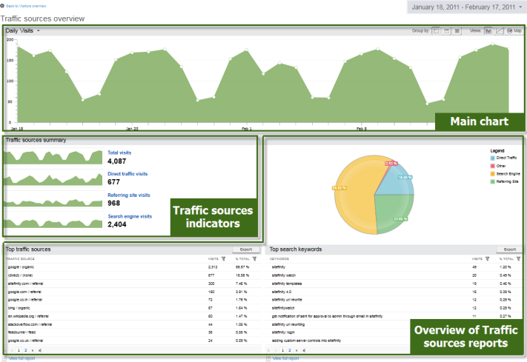Screen dimensions: 527x362
Task: Click the first Group by icon
Action: coord(437,31)
